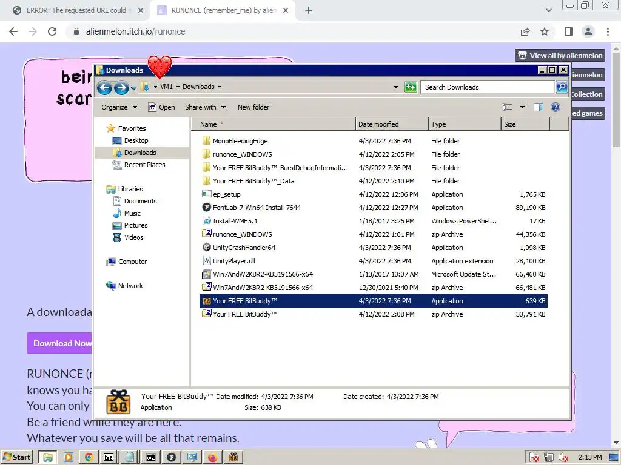Viewport: 621px width, 465px height.
Task: Open the Share with dropdown menu
Action: point(205,107)
